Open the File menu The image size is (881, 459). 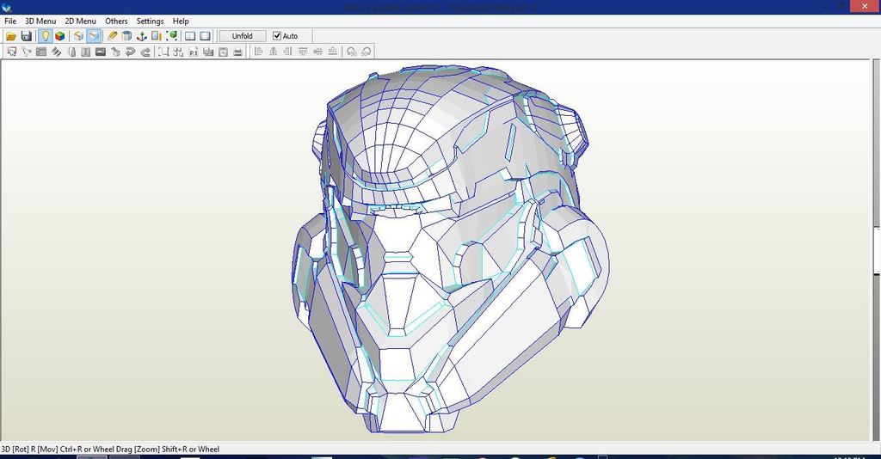click(10, 21)
